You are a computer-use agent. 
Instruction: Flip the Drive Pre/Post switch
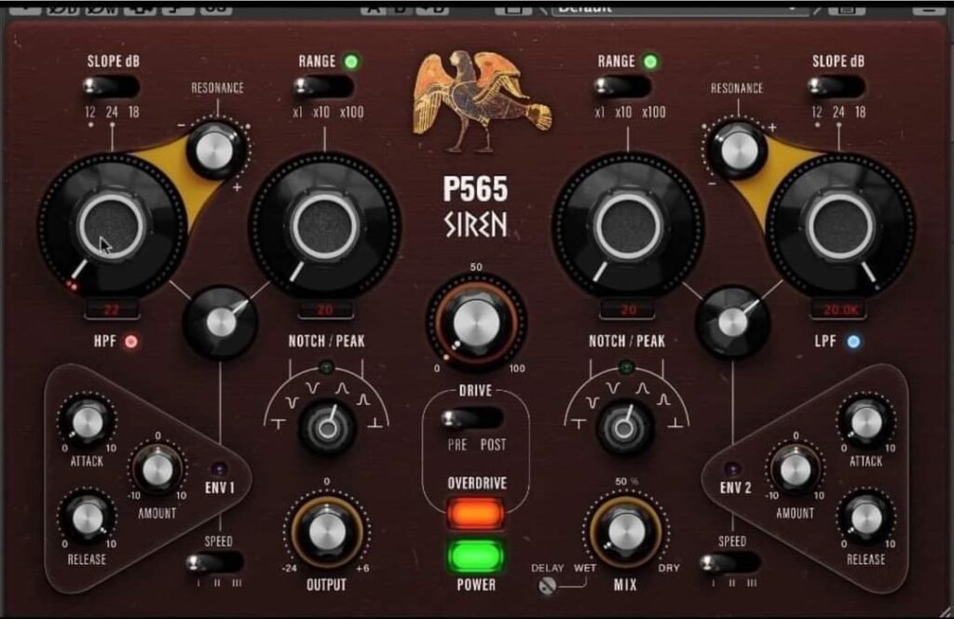(x=472, y=418)
